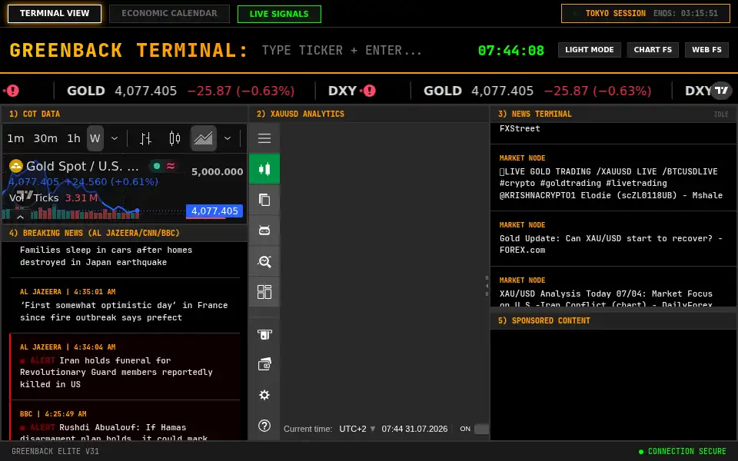Screen dimensions: 738x461
Task: Switch to the TERMINAL VIEW tab
Action: [x=55, y=14]
